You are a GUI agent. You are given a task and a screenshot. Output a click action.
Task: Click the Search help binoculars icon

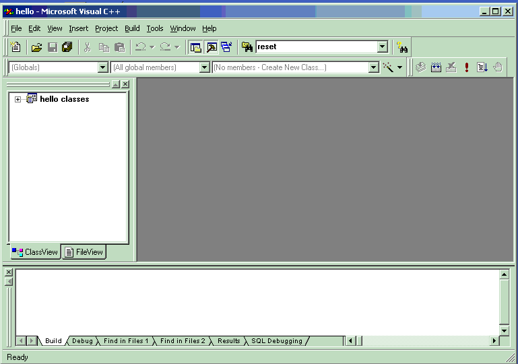click(402, 47)
